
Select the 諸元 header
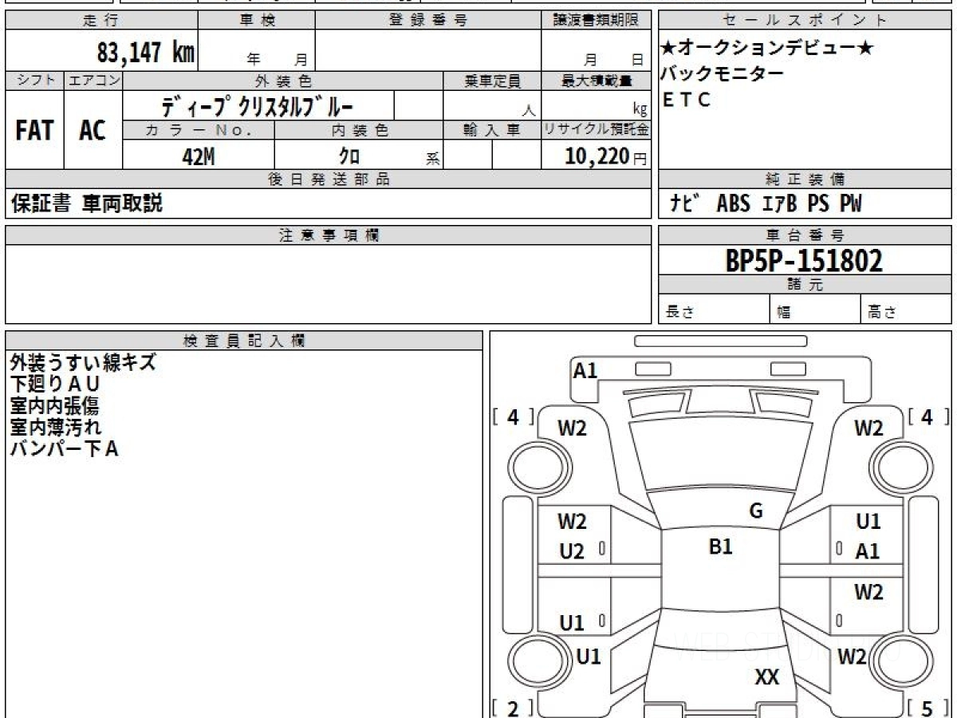(805, 285)
